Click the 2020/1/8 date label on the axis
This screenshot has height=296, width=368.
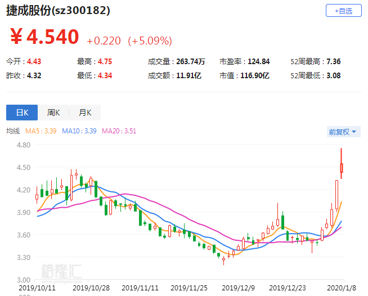[342, 288]
